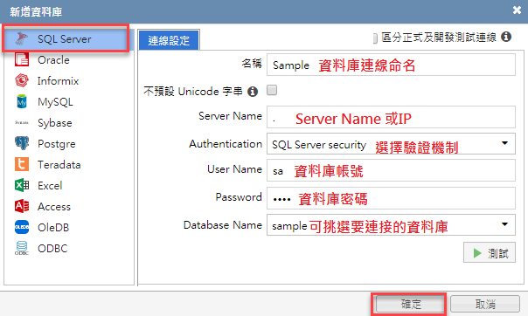This screenshot has height=316, width=528.
Task: Select OleDB in the database list
Action: 53,228
